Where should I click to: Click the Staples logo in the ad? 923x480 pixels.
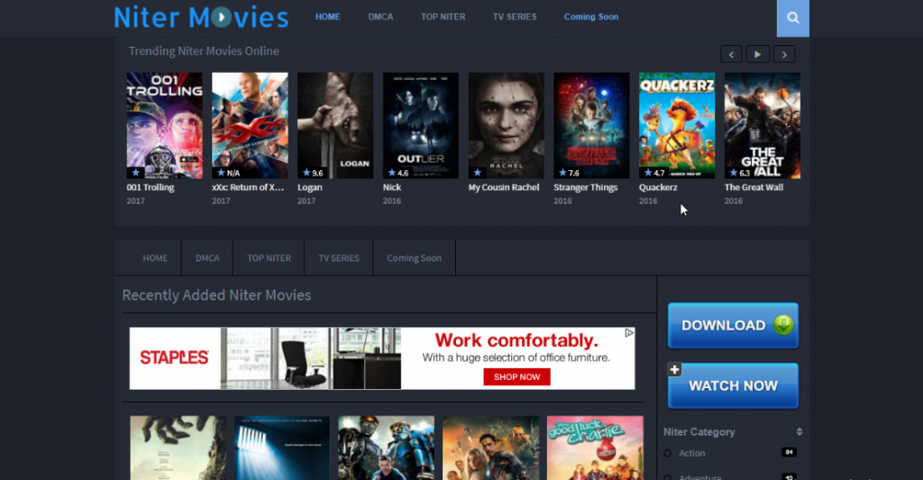(x=174, y=357)
